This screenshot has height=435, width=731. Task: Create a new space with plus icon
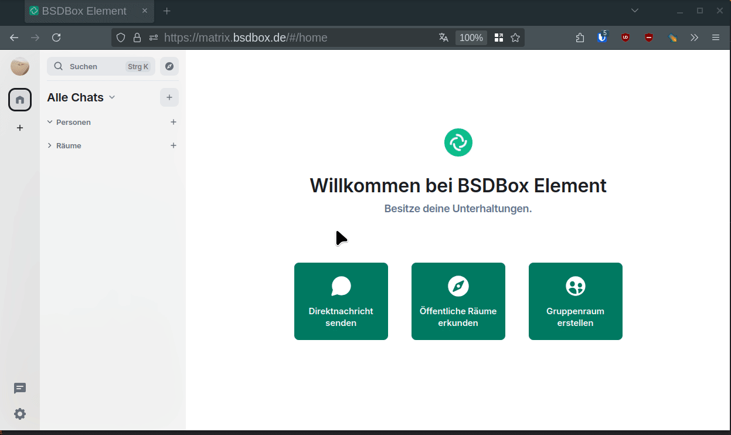click(x=20, y=128)
